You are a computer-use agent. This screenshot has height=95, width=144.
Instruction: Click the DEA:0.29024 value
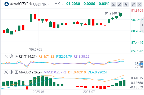pyautogui.click(x=97, y=72)
